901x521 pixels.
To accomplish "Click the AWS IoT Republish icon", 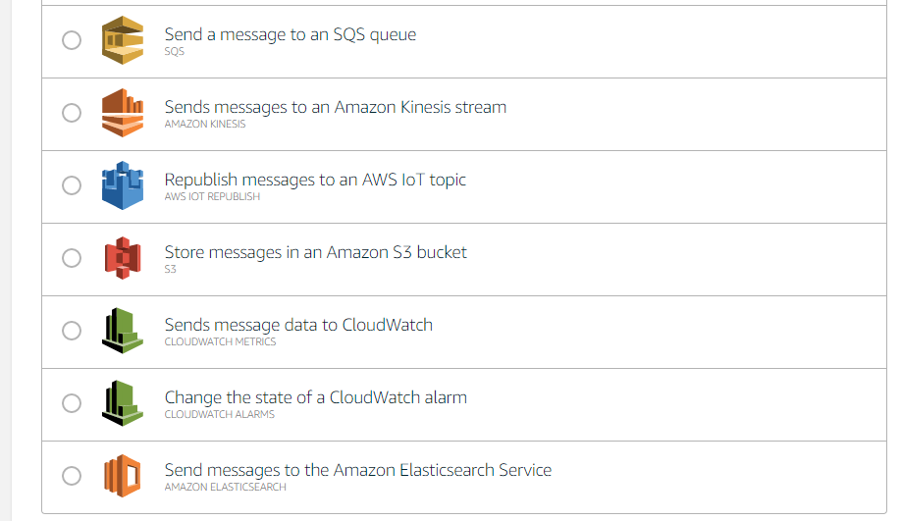I will pyautogui.click(x=123, y=185).
